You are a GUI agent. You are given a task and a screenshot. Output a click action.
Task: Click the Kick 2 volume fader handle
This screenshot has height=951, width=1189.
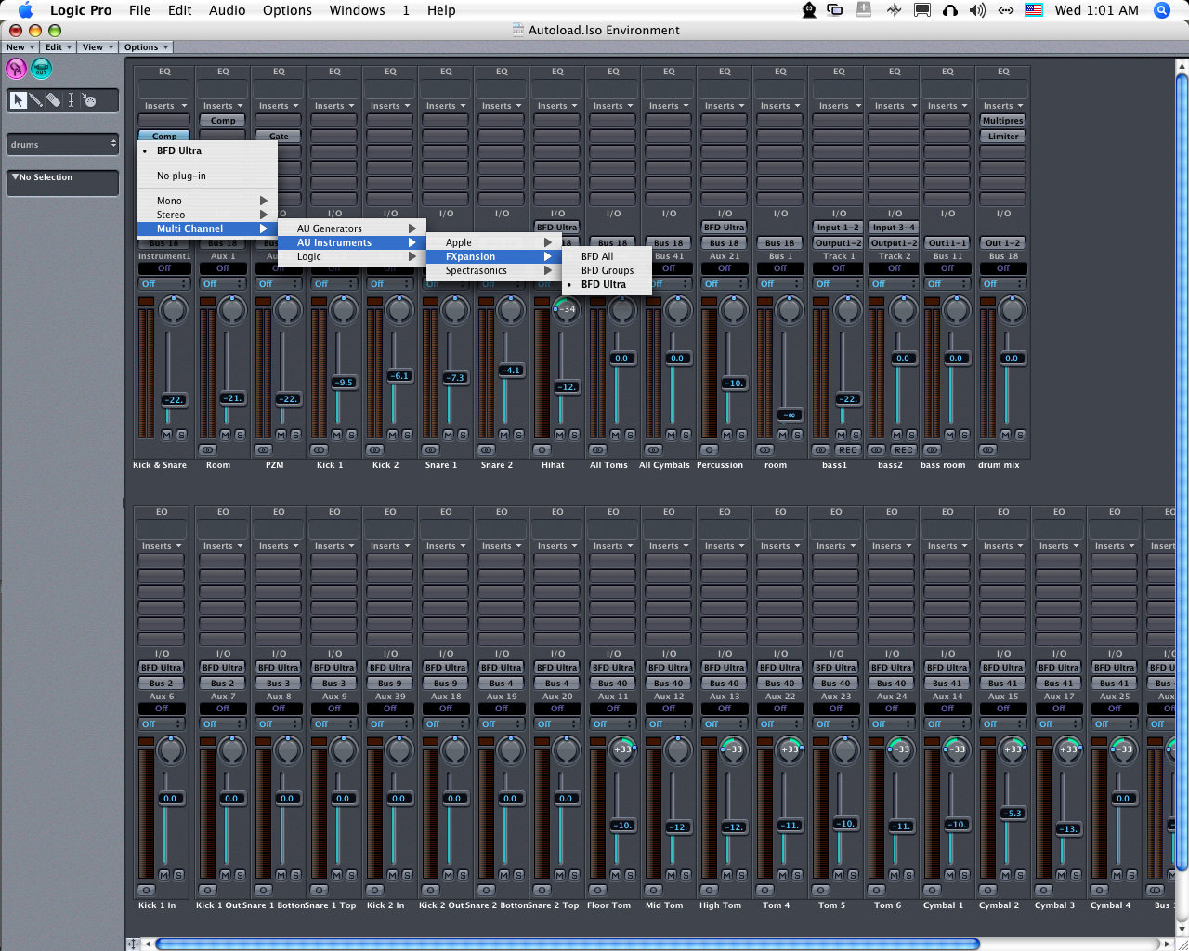click(x=399, y=376)
